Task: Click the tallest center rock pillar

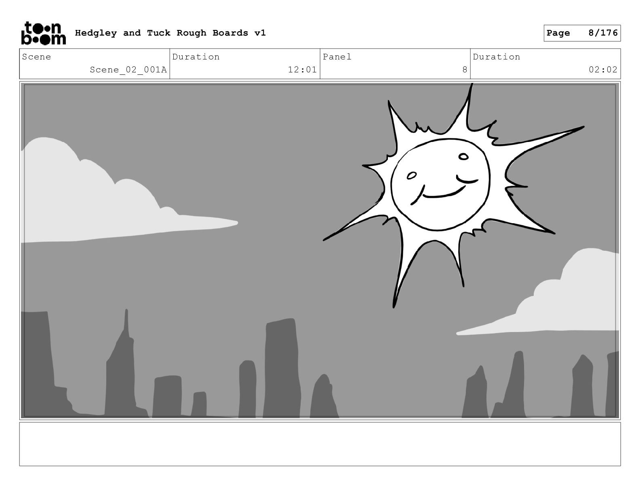Action: click(282, 368)
